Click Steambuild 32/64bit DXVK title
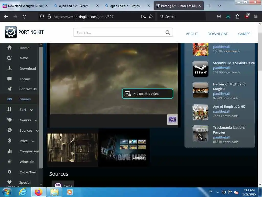This screenshot has width=262, height=197. point(234,63)
